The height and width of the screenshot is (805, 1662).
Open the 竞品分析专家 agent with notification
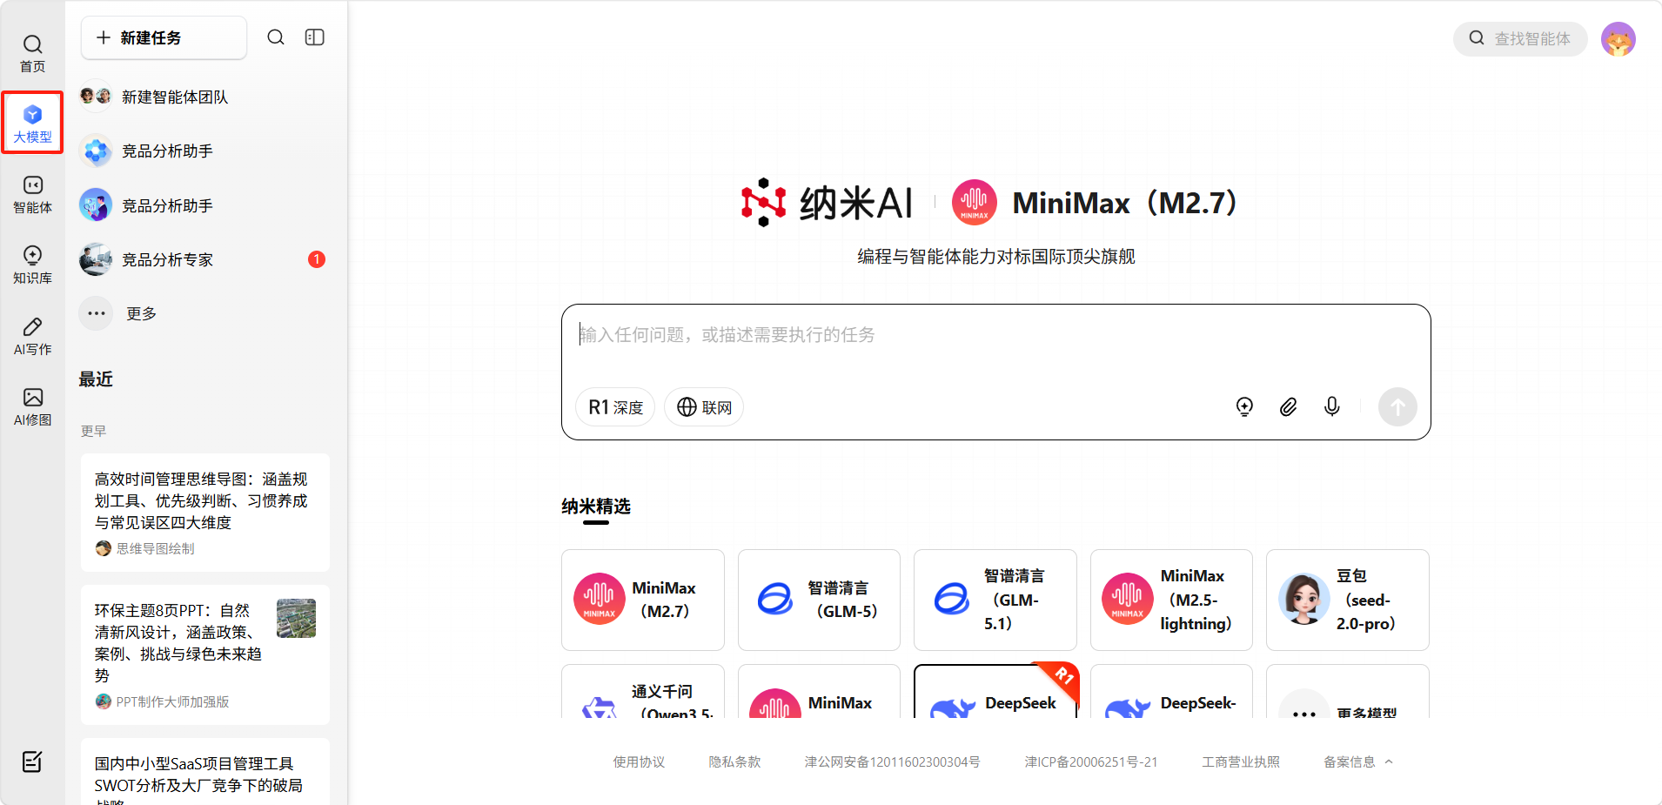(167, 259)
